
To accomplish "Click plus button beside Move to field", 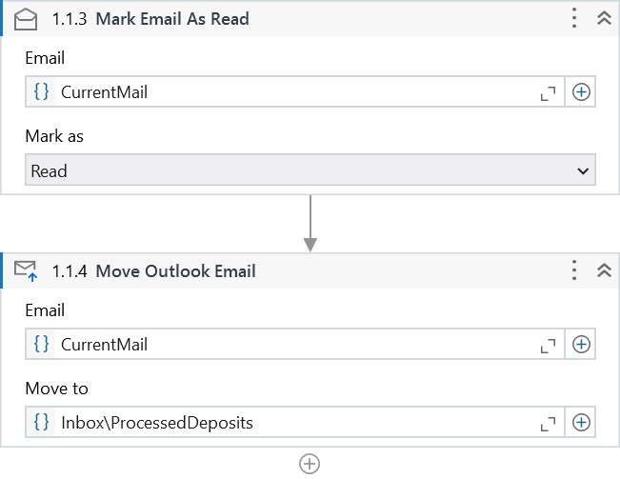I will click(581, 422).
